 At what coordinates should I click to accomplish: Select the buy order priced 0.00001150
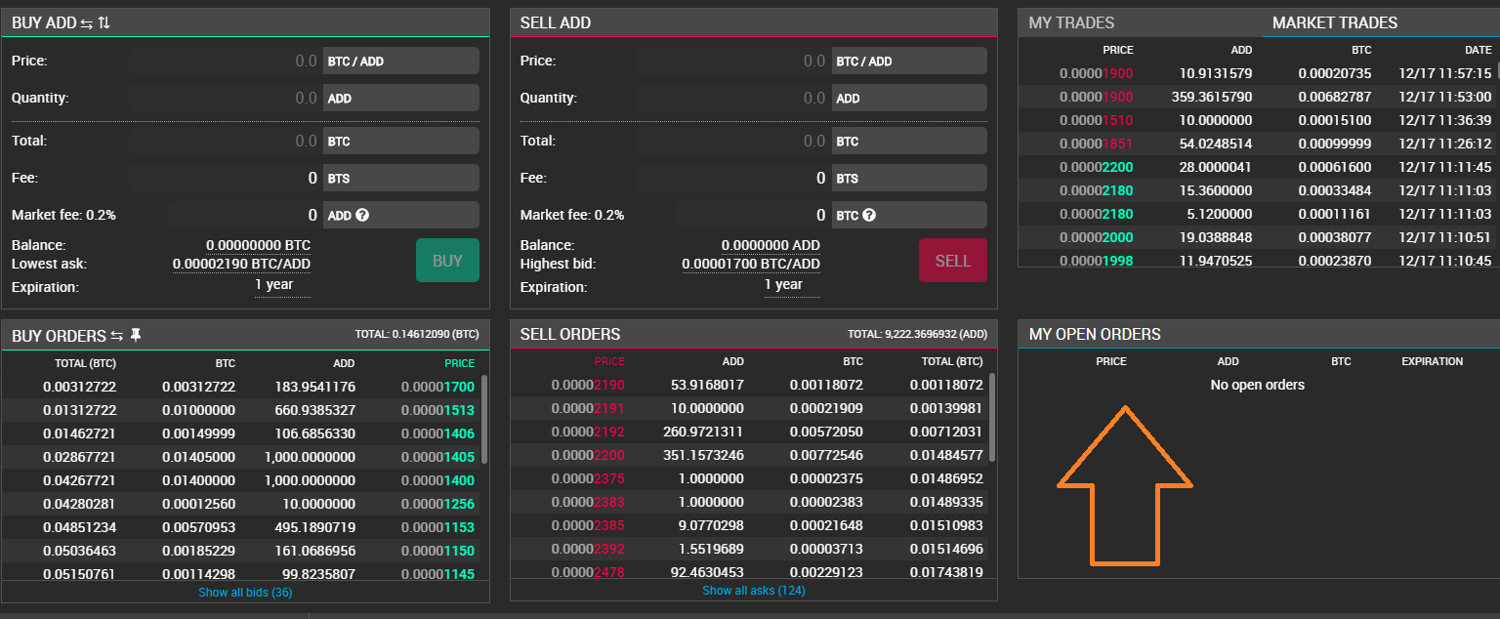242,551
